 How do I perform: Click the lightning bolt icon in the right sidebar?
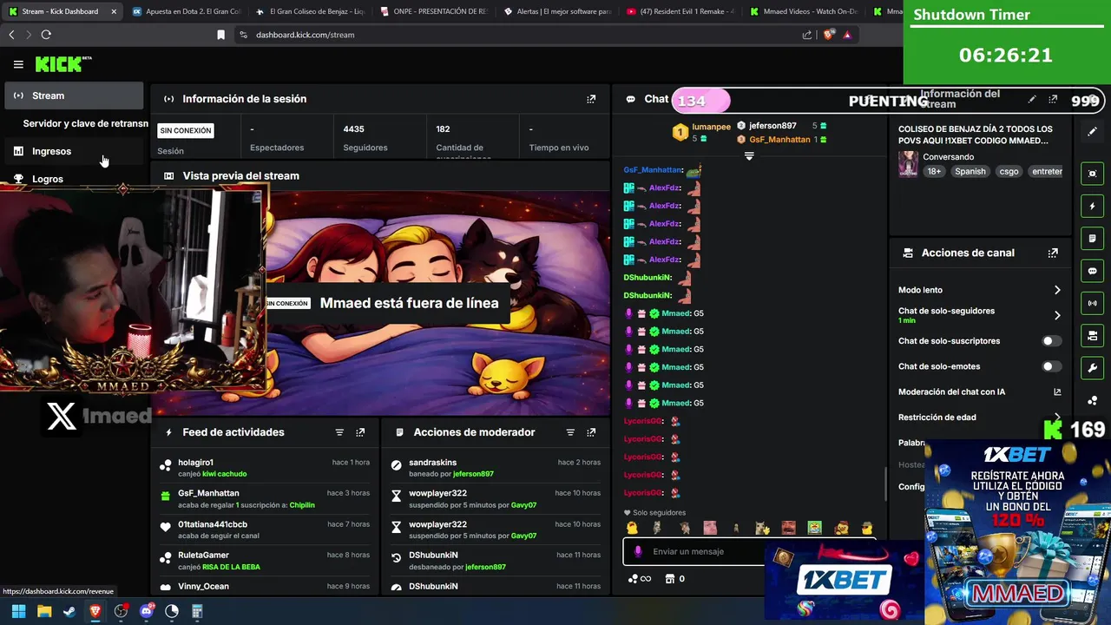pyautogui.click(x=1093, y=207)
